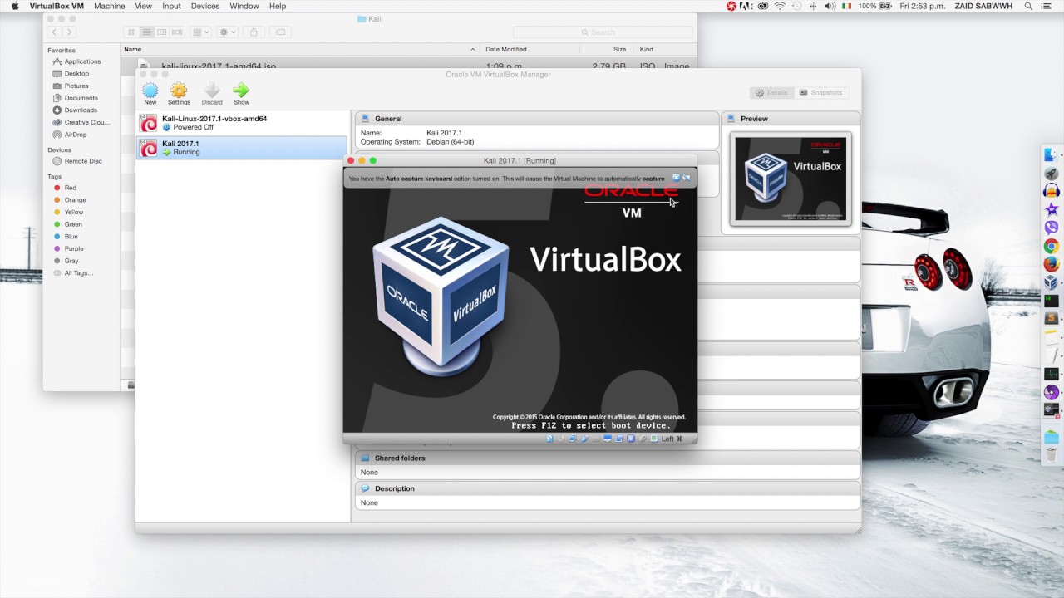Open the Devices menu

click(205, 6)
